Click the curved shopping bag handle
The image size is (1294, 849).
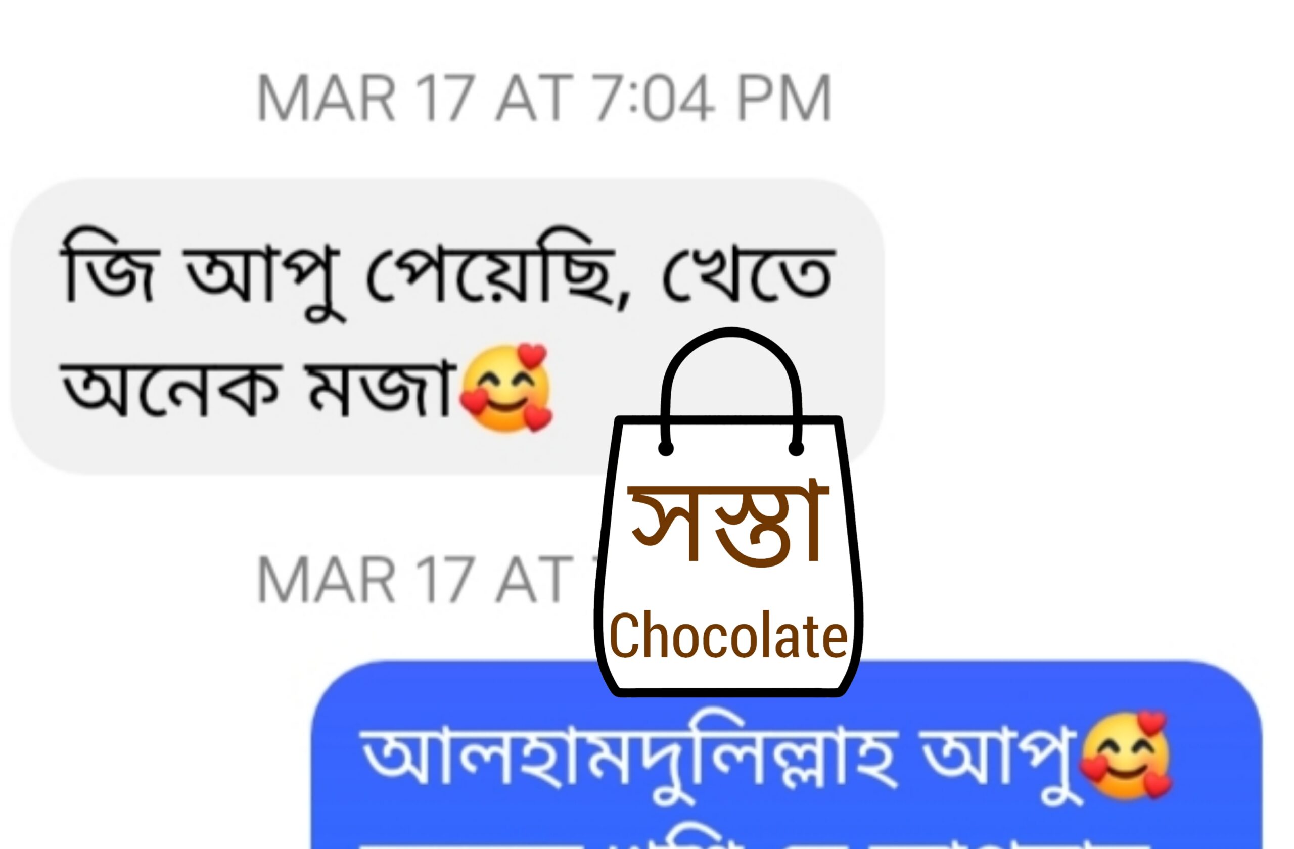pyautogui.click(x=731, y=389)
